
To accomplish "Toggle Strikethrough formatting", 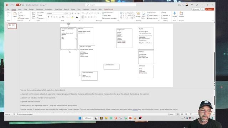I will pos(60,17).
